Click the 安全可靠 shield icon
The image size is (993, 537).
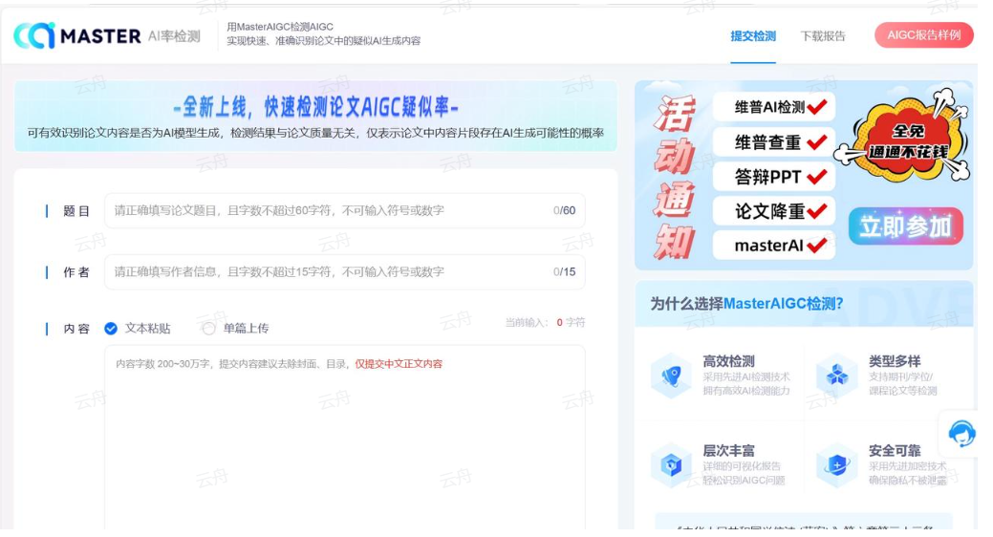[x=837, y=465]
